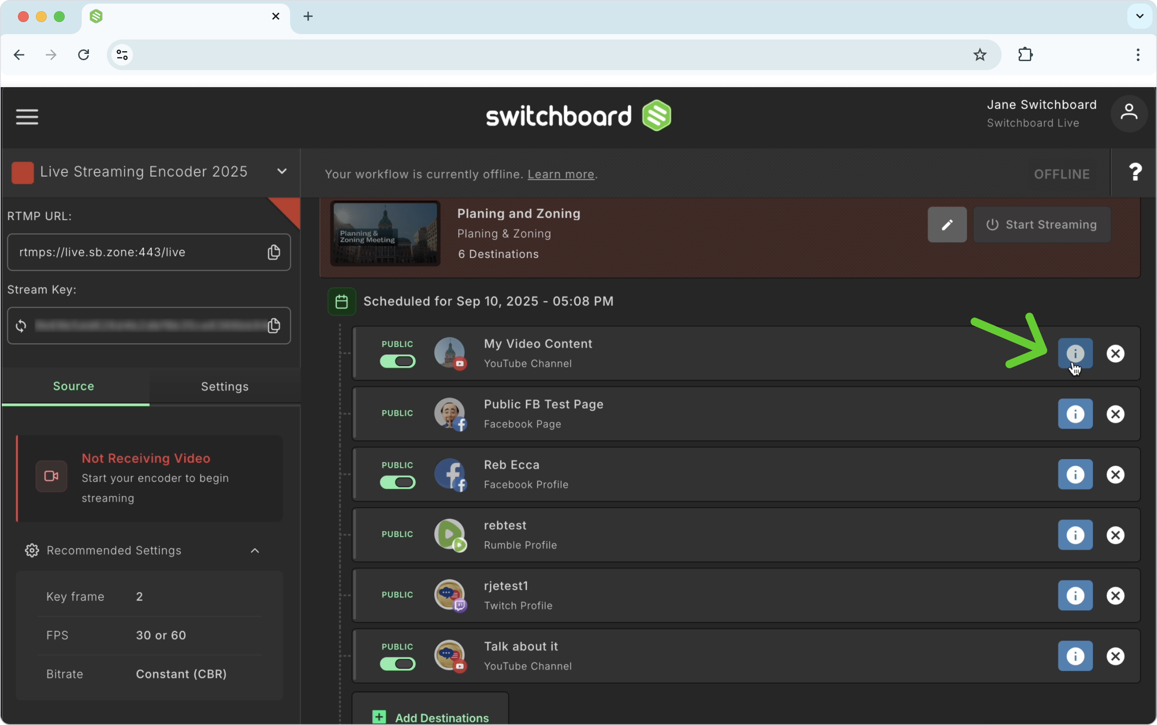Show info for My Video Content destination
The width and height of the screenshot is (1157, 725).
pos(1075,354)
